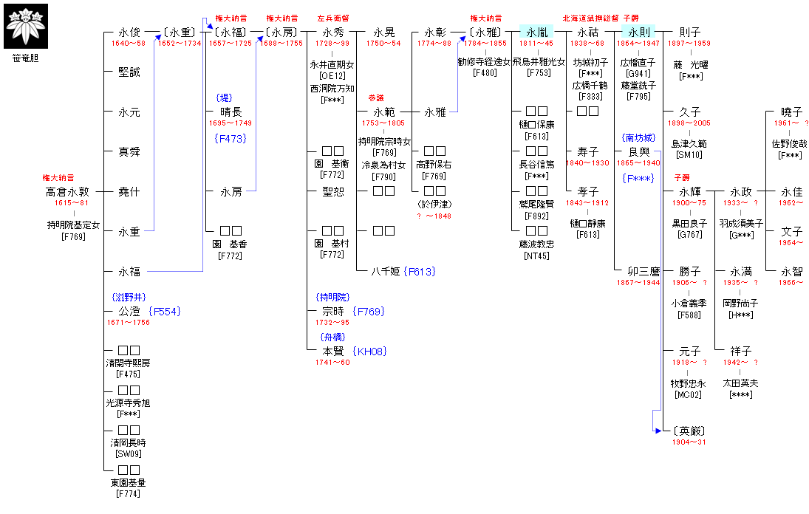Click the reference code [SW09]
The image size is (809, 514).
(129, 454)
